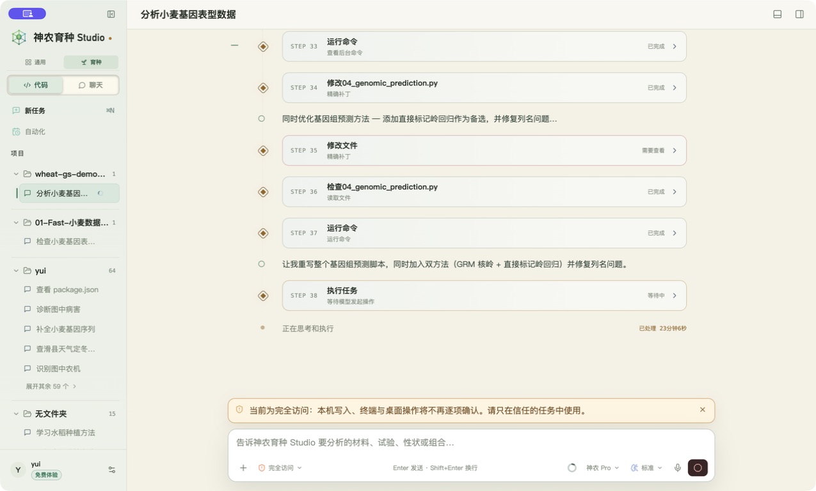Click the loading spinner icon in composer
The image size is (816, 491).
click(x=572, y=468)
